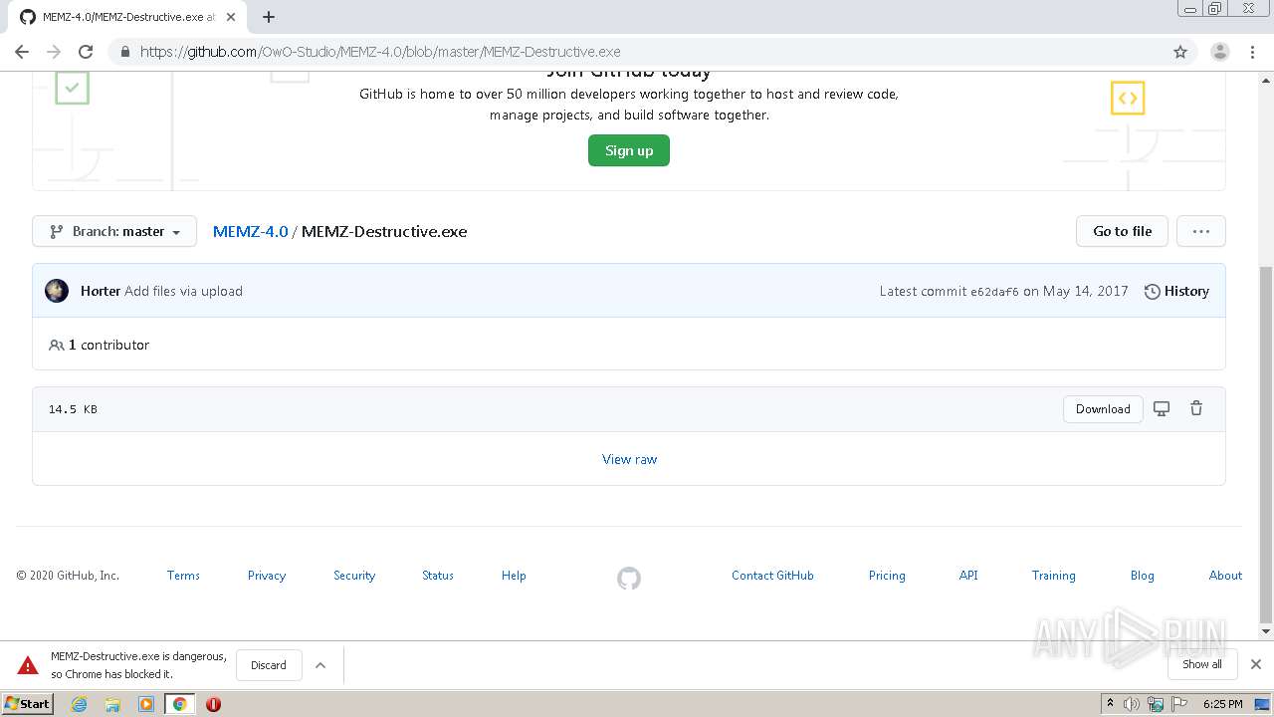Screen dimensions: 1274x717
Task: Reload the page with refresh icon
Action: (86, 52)
